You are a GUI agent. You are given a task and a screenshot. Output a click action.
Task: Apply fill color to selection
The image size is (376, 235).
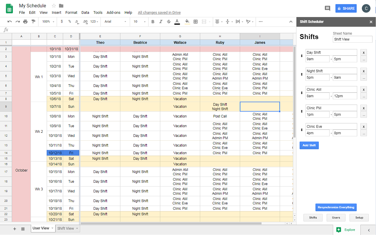coord(187,21)
